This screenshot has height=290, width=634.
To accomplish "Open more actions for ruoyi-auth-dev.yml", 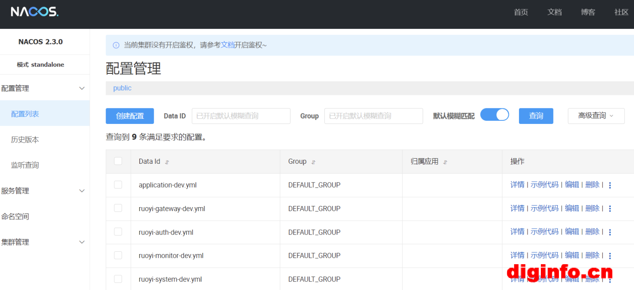I will click(610, 232).
